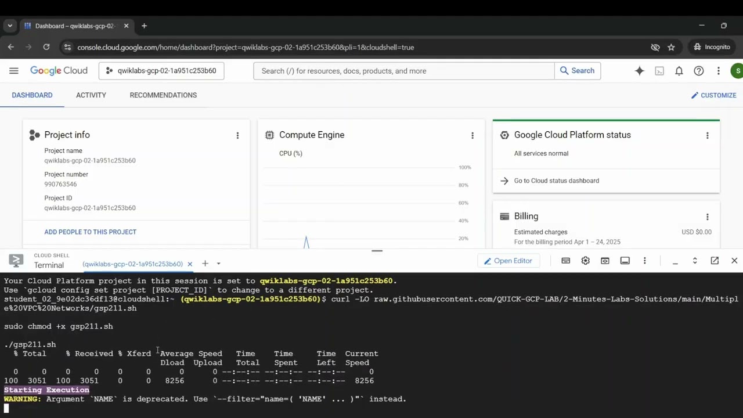Click the Cloud Shell layout icon
Image resolution: width=743 pixels, height=418 pixels.
pyautogui.click(x=625, y=261)
